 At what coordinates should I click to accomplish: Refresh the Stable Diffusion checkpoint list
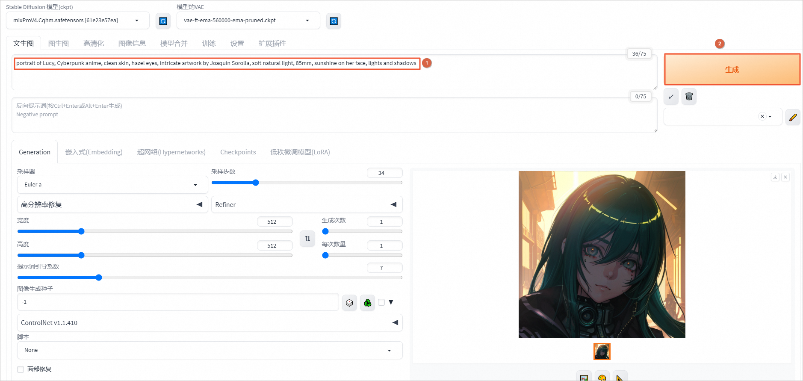pos(163,21)
